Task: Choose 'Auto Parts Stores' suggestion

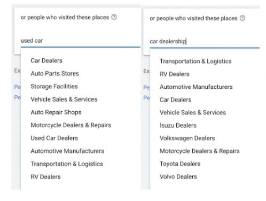Action: 55,73
